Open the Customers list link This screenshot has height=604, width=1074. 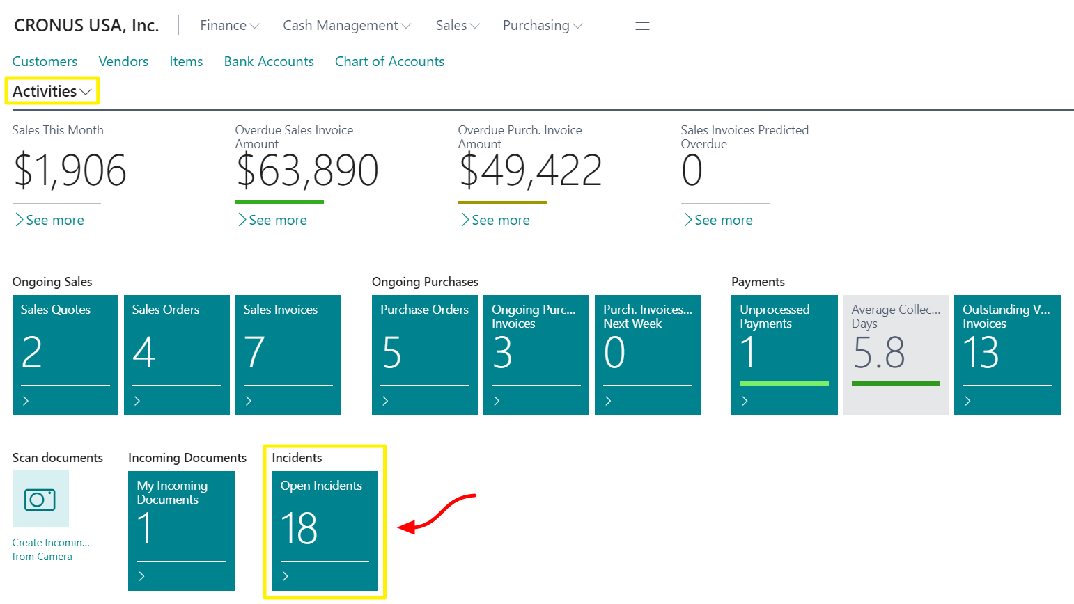(45, 62)
